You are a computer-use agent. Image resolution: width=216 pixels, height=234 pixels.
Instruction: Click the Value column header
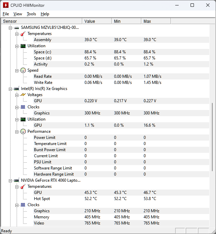point(96,21)
